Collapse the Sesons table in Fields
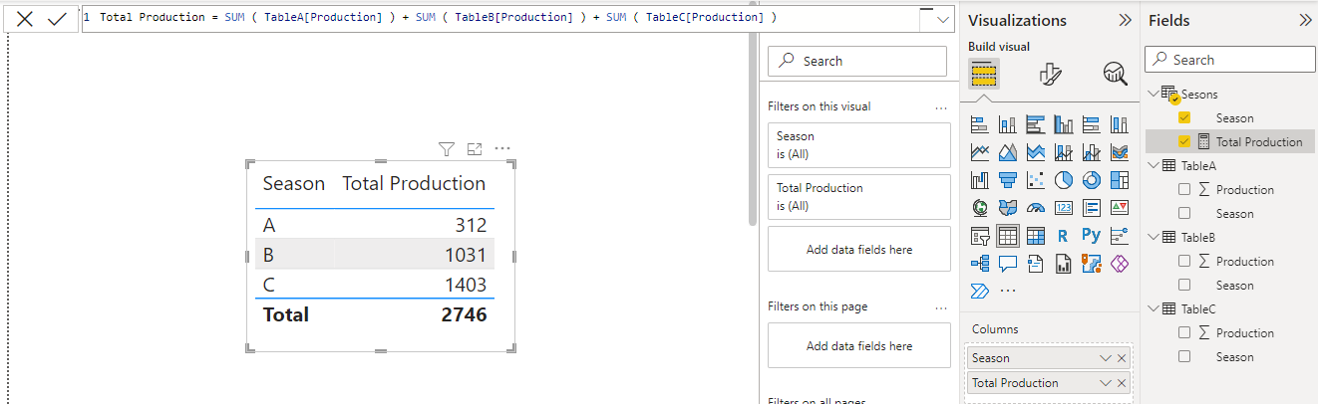 [x=1153, y=94]
